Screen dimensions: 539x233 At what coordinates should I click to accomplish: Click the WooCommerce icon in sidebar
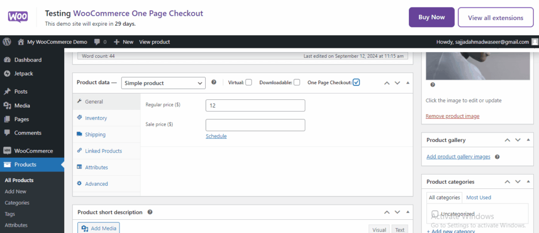click(x=7, y=151)
